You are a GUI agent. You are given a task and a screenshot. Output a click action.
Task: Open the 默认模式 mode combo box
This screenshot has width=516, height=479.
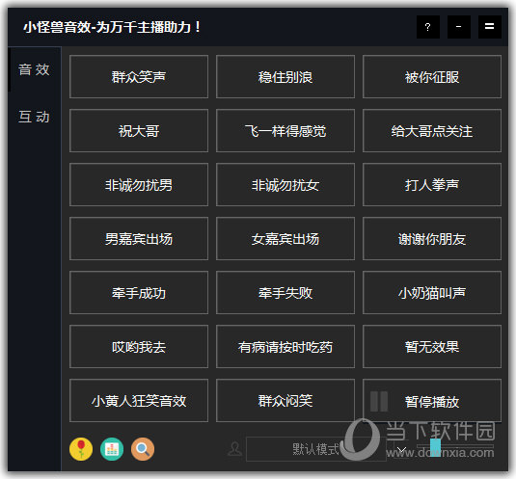tap(316, 449)
